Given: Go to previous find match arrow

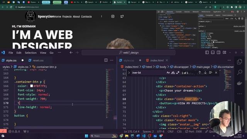Looking at the screenshot, I should (x=200, y=73).
